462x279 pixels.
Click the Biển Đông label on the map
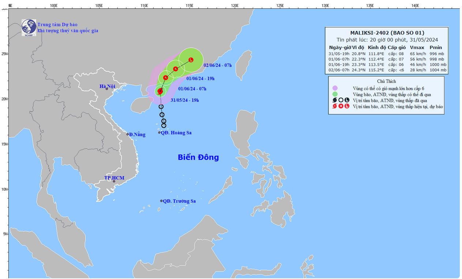(x=198, y=158)
